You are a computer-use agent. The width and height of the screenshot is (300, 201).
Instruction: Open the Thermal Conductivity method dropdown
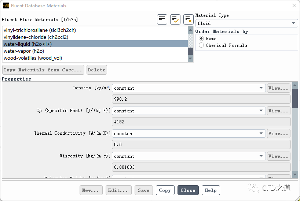point(189,134)
